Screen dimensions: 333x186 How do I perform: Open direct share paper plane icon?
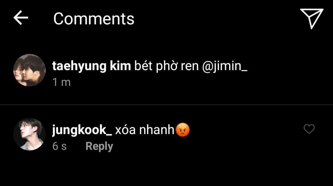(311, 19)
